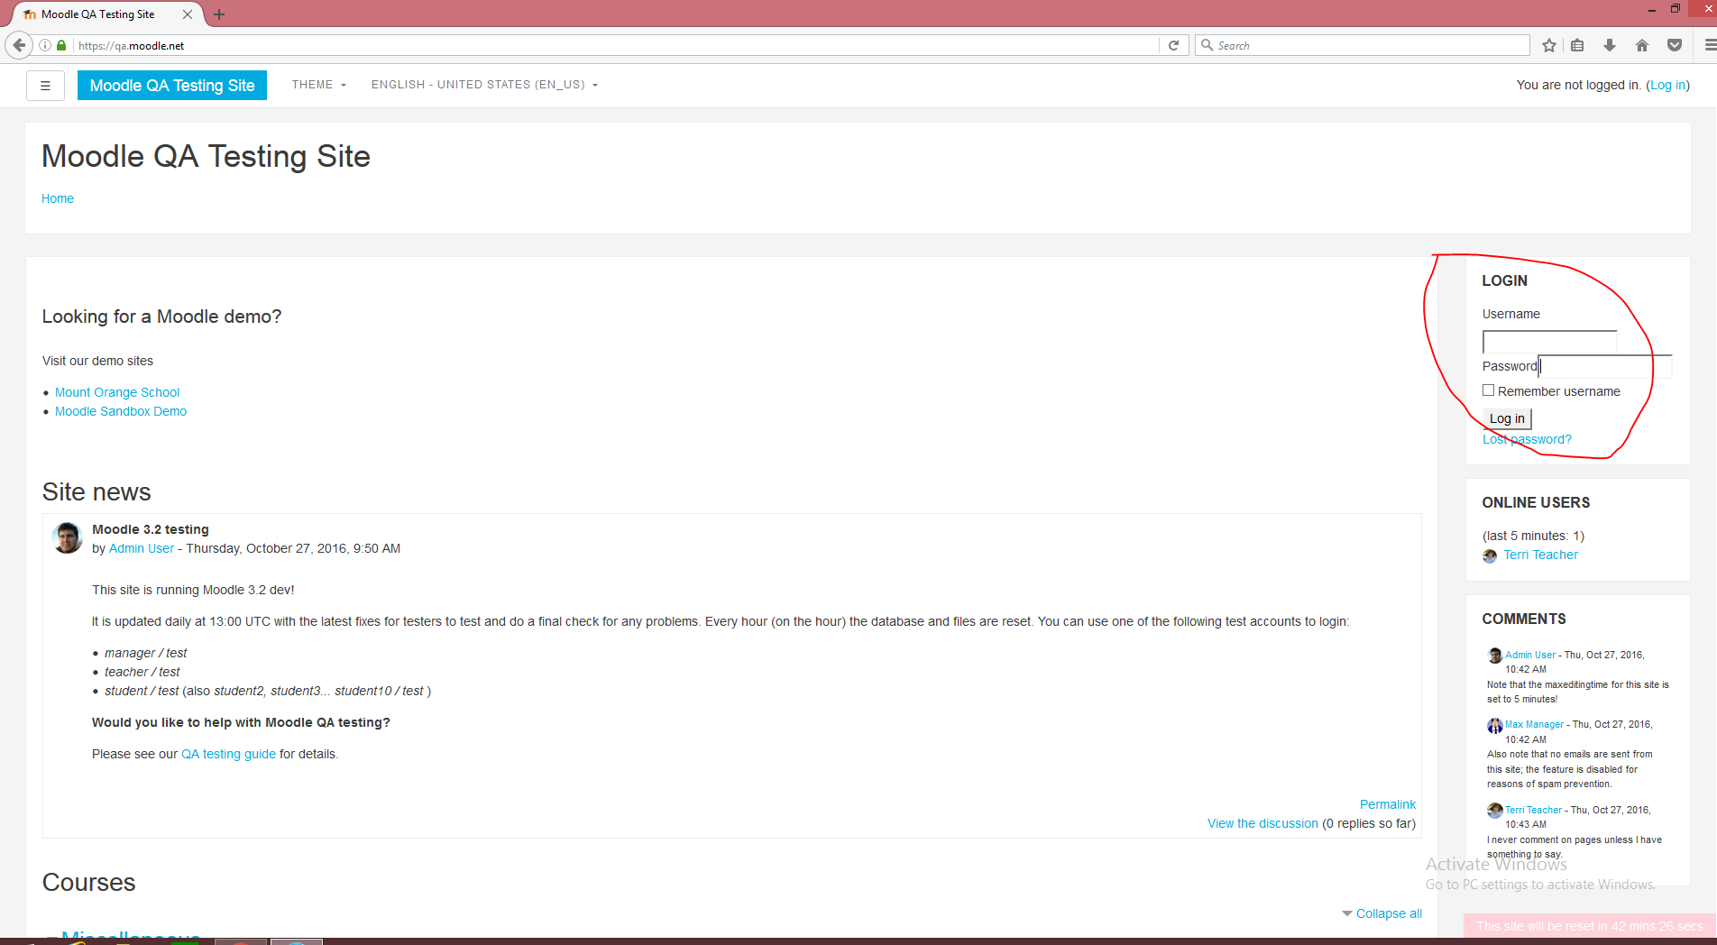Tick the Remember username checkbox
Screen dimensions: 1717x945
pyautogui.click(x=1488, y=390)
